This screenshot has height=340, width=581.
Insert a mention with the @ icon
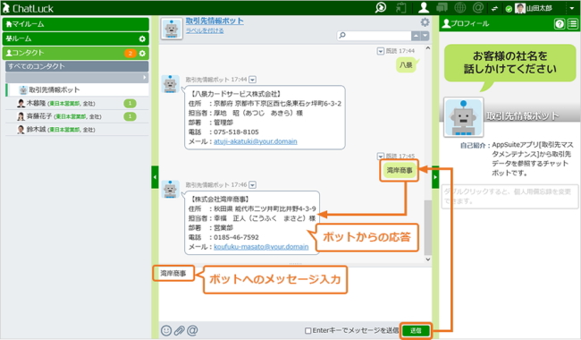click(192, 330)
